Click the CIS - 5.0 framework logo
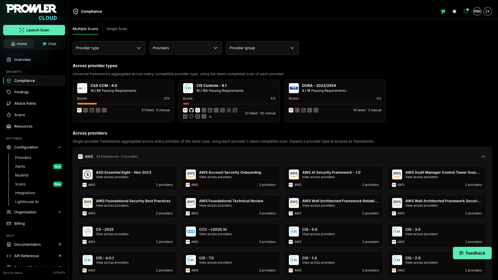This screenshot has width=498, height=280. tap(294, 232)
